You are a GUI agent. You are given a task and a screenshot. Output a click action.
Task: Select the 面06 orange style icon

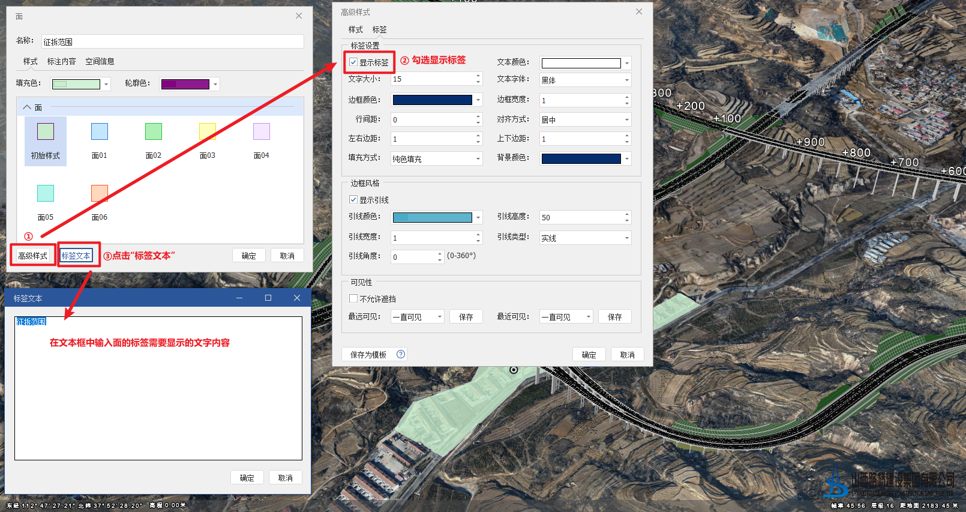pos(100,193)
